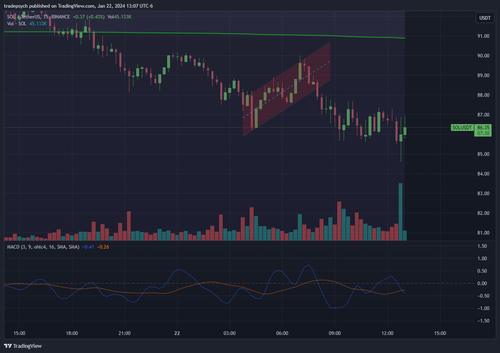Click the 89.00 price axis label
The width and height of the screenshot is (500, 353).
pos(483,75)
